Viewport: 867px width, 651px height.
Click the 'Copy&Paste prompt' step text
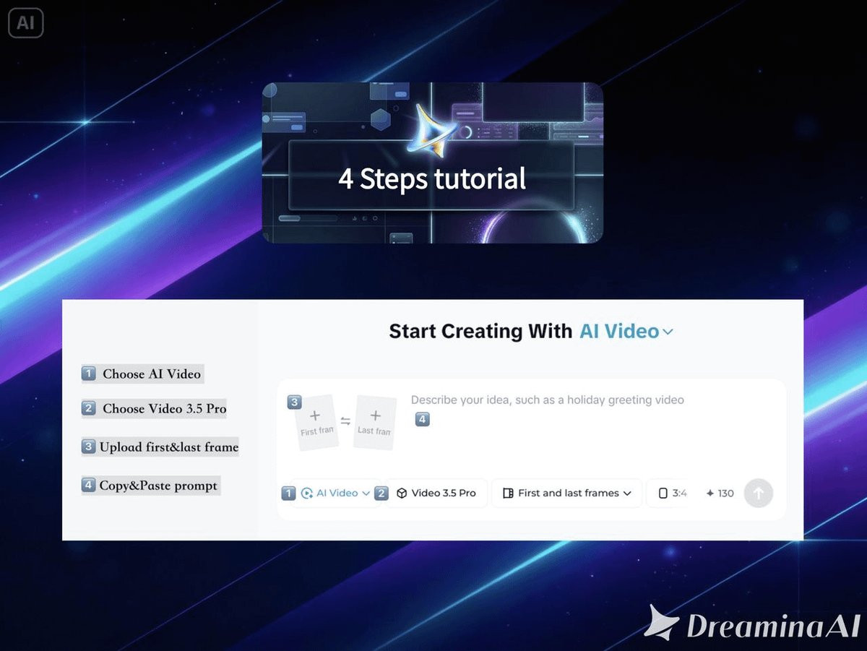(x=158, y=486)
